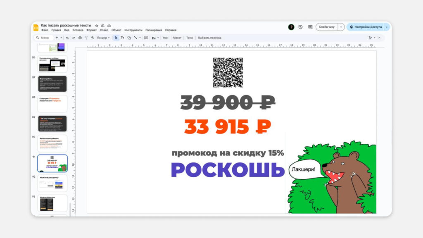Click the Фон background button
423x238 pixels.
(x=165, y=38)
